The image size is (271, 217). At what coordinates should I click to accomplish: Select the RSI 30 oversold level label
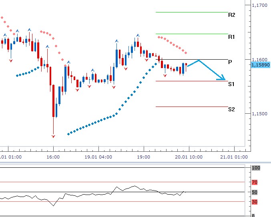[x=255, y=202]
